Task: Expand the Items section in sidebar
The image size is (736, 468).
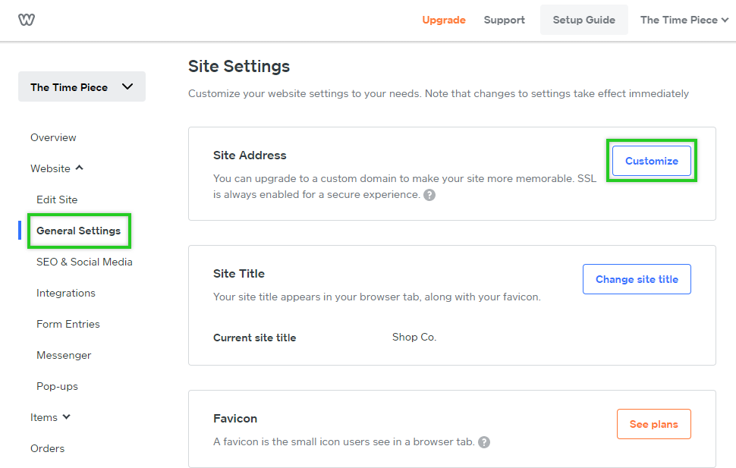Action: [x=50, y=417]
